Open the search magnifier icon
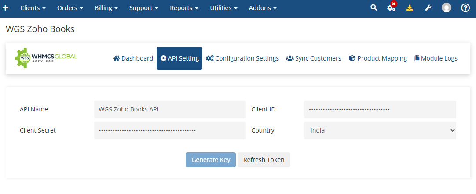Screen dimensions: 476x194 373,8
